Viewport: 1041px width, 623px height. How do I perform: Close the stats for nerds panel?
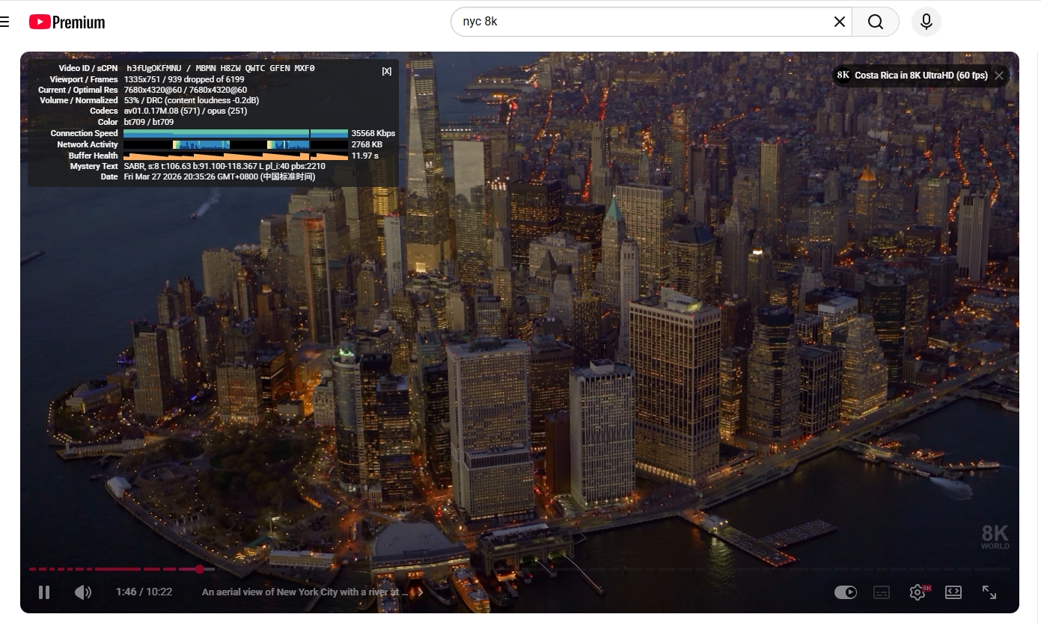pyautogui.click(x=386, y=71)
